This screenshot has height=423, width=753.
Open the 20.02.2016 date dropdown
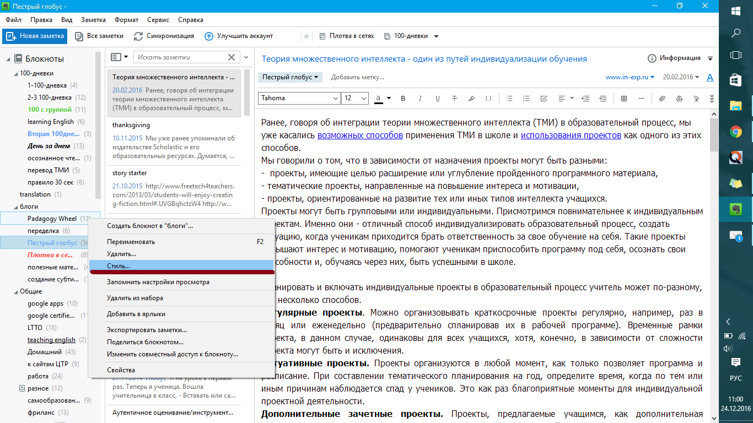click(x=681, y=77)
